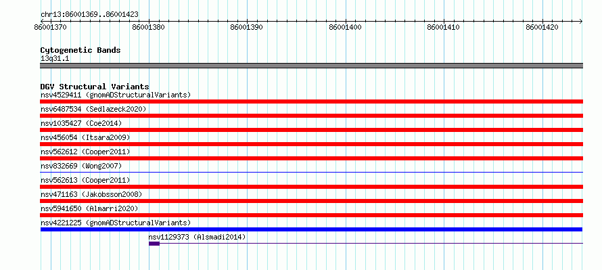
Task: Open variant nsv5941650 (Almarri2020) label
Action: point(89,208)
